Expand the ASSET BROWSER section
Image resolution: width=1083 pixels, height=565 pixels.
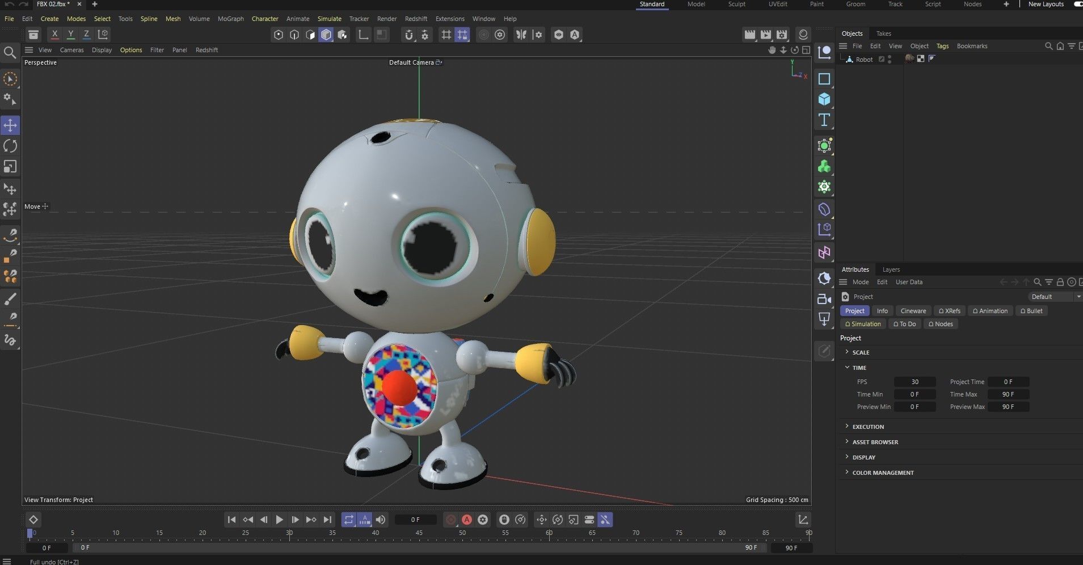coord(847,442)
